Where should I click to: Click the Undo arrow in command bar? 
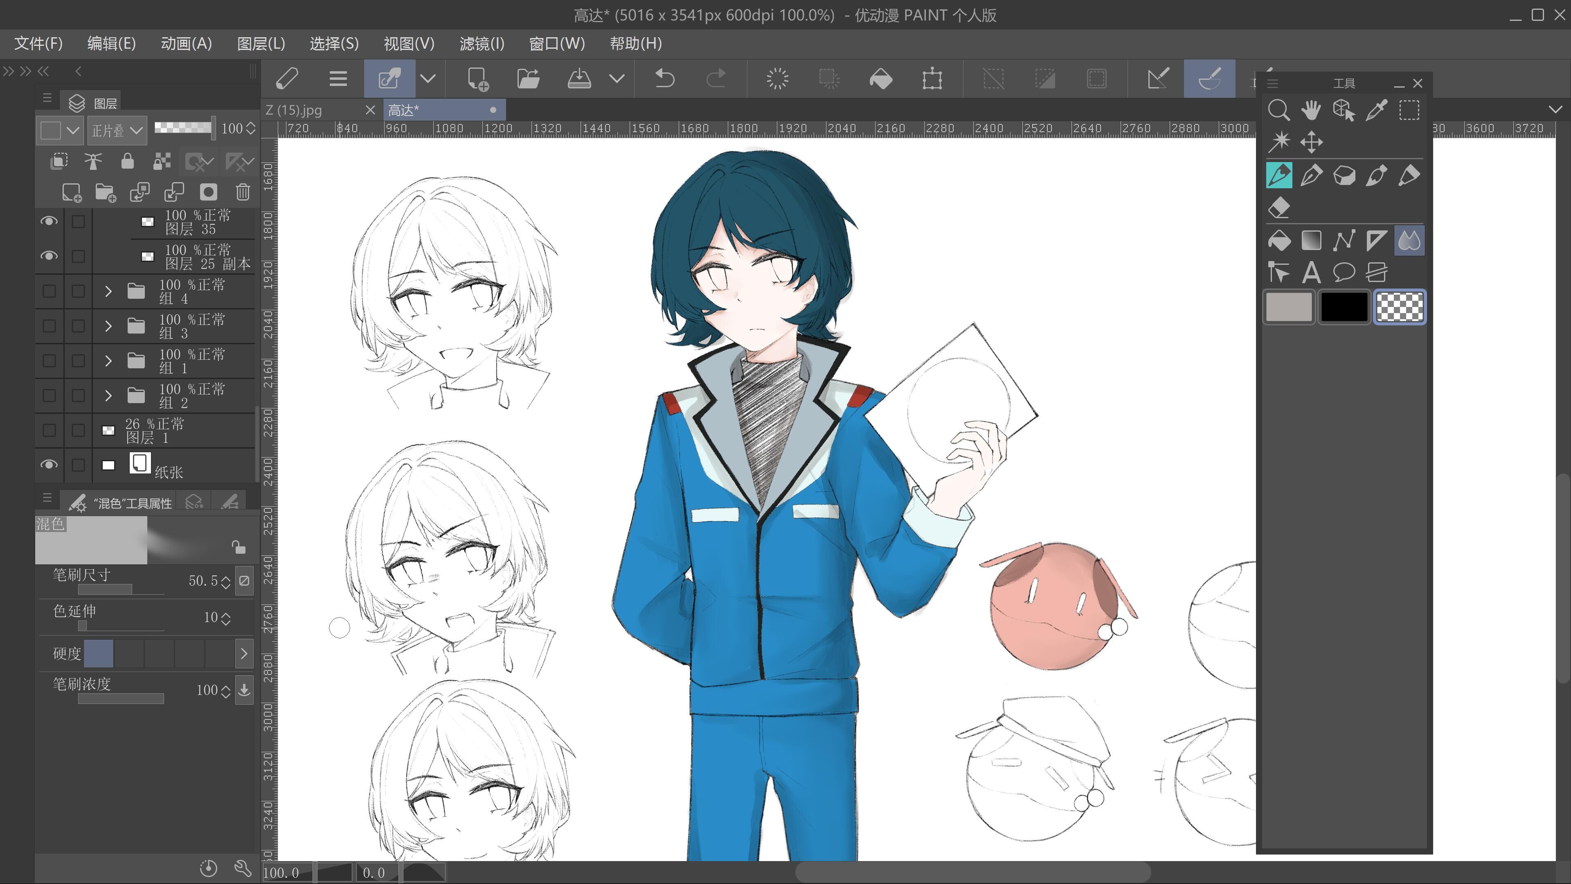[x=664, y=79]
